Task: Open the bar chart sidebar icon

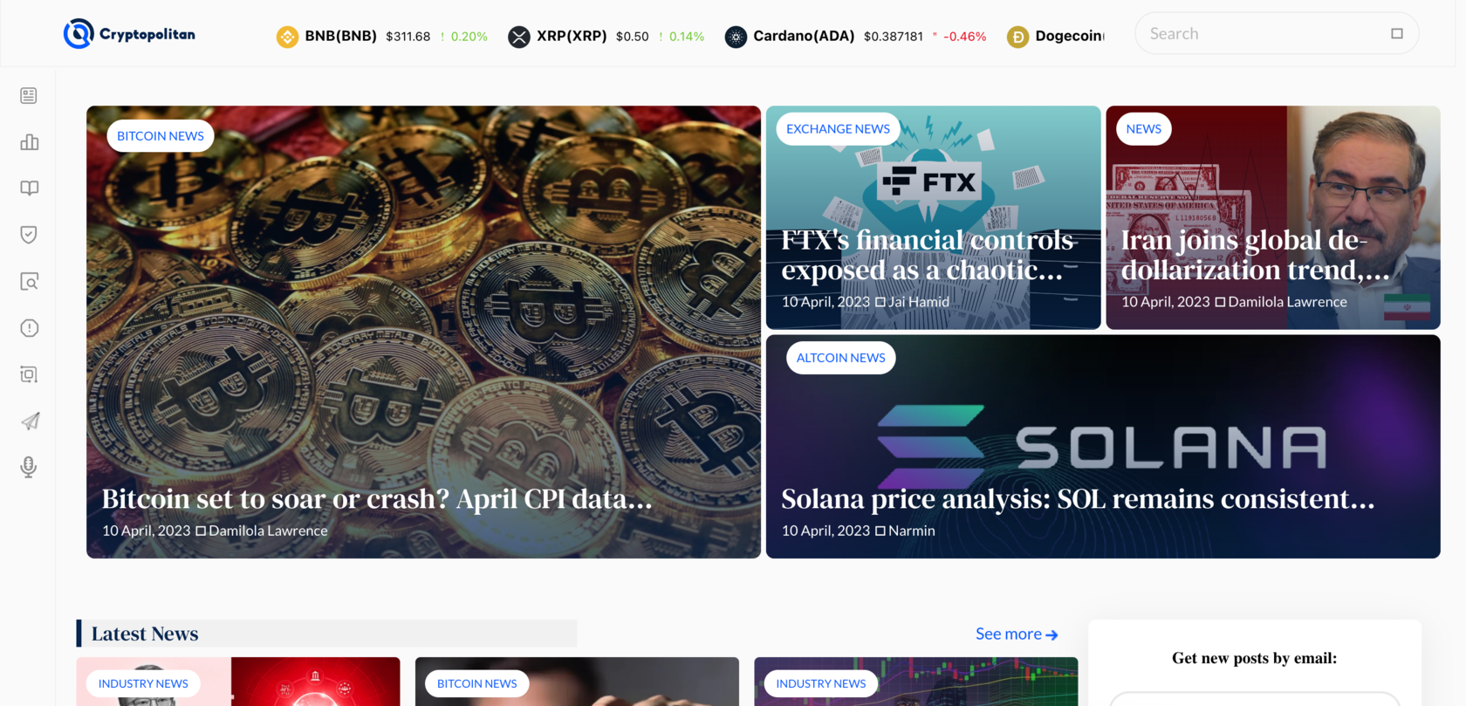Action: point(29,141)
